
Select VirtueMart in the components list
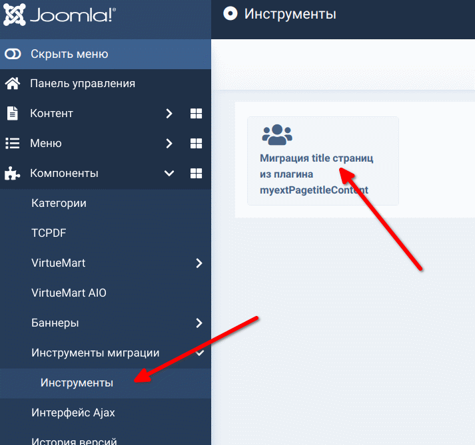click(x=58, y=263)
